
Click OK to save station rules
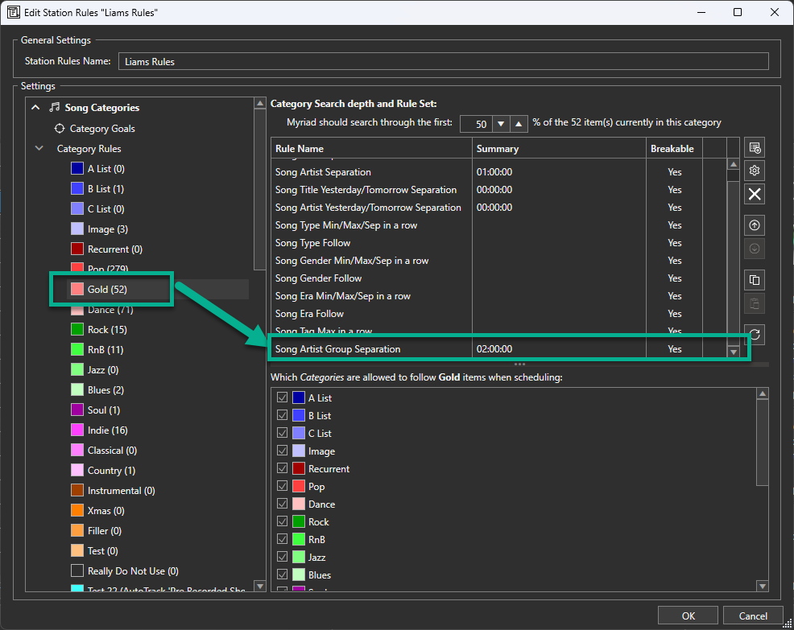(x=688, y=616)
